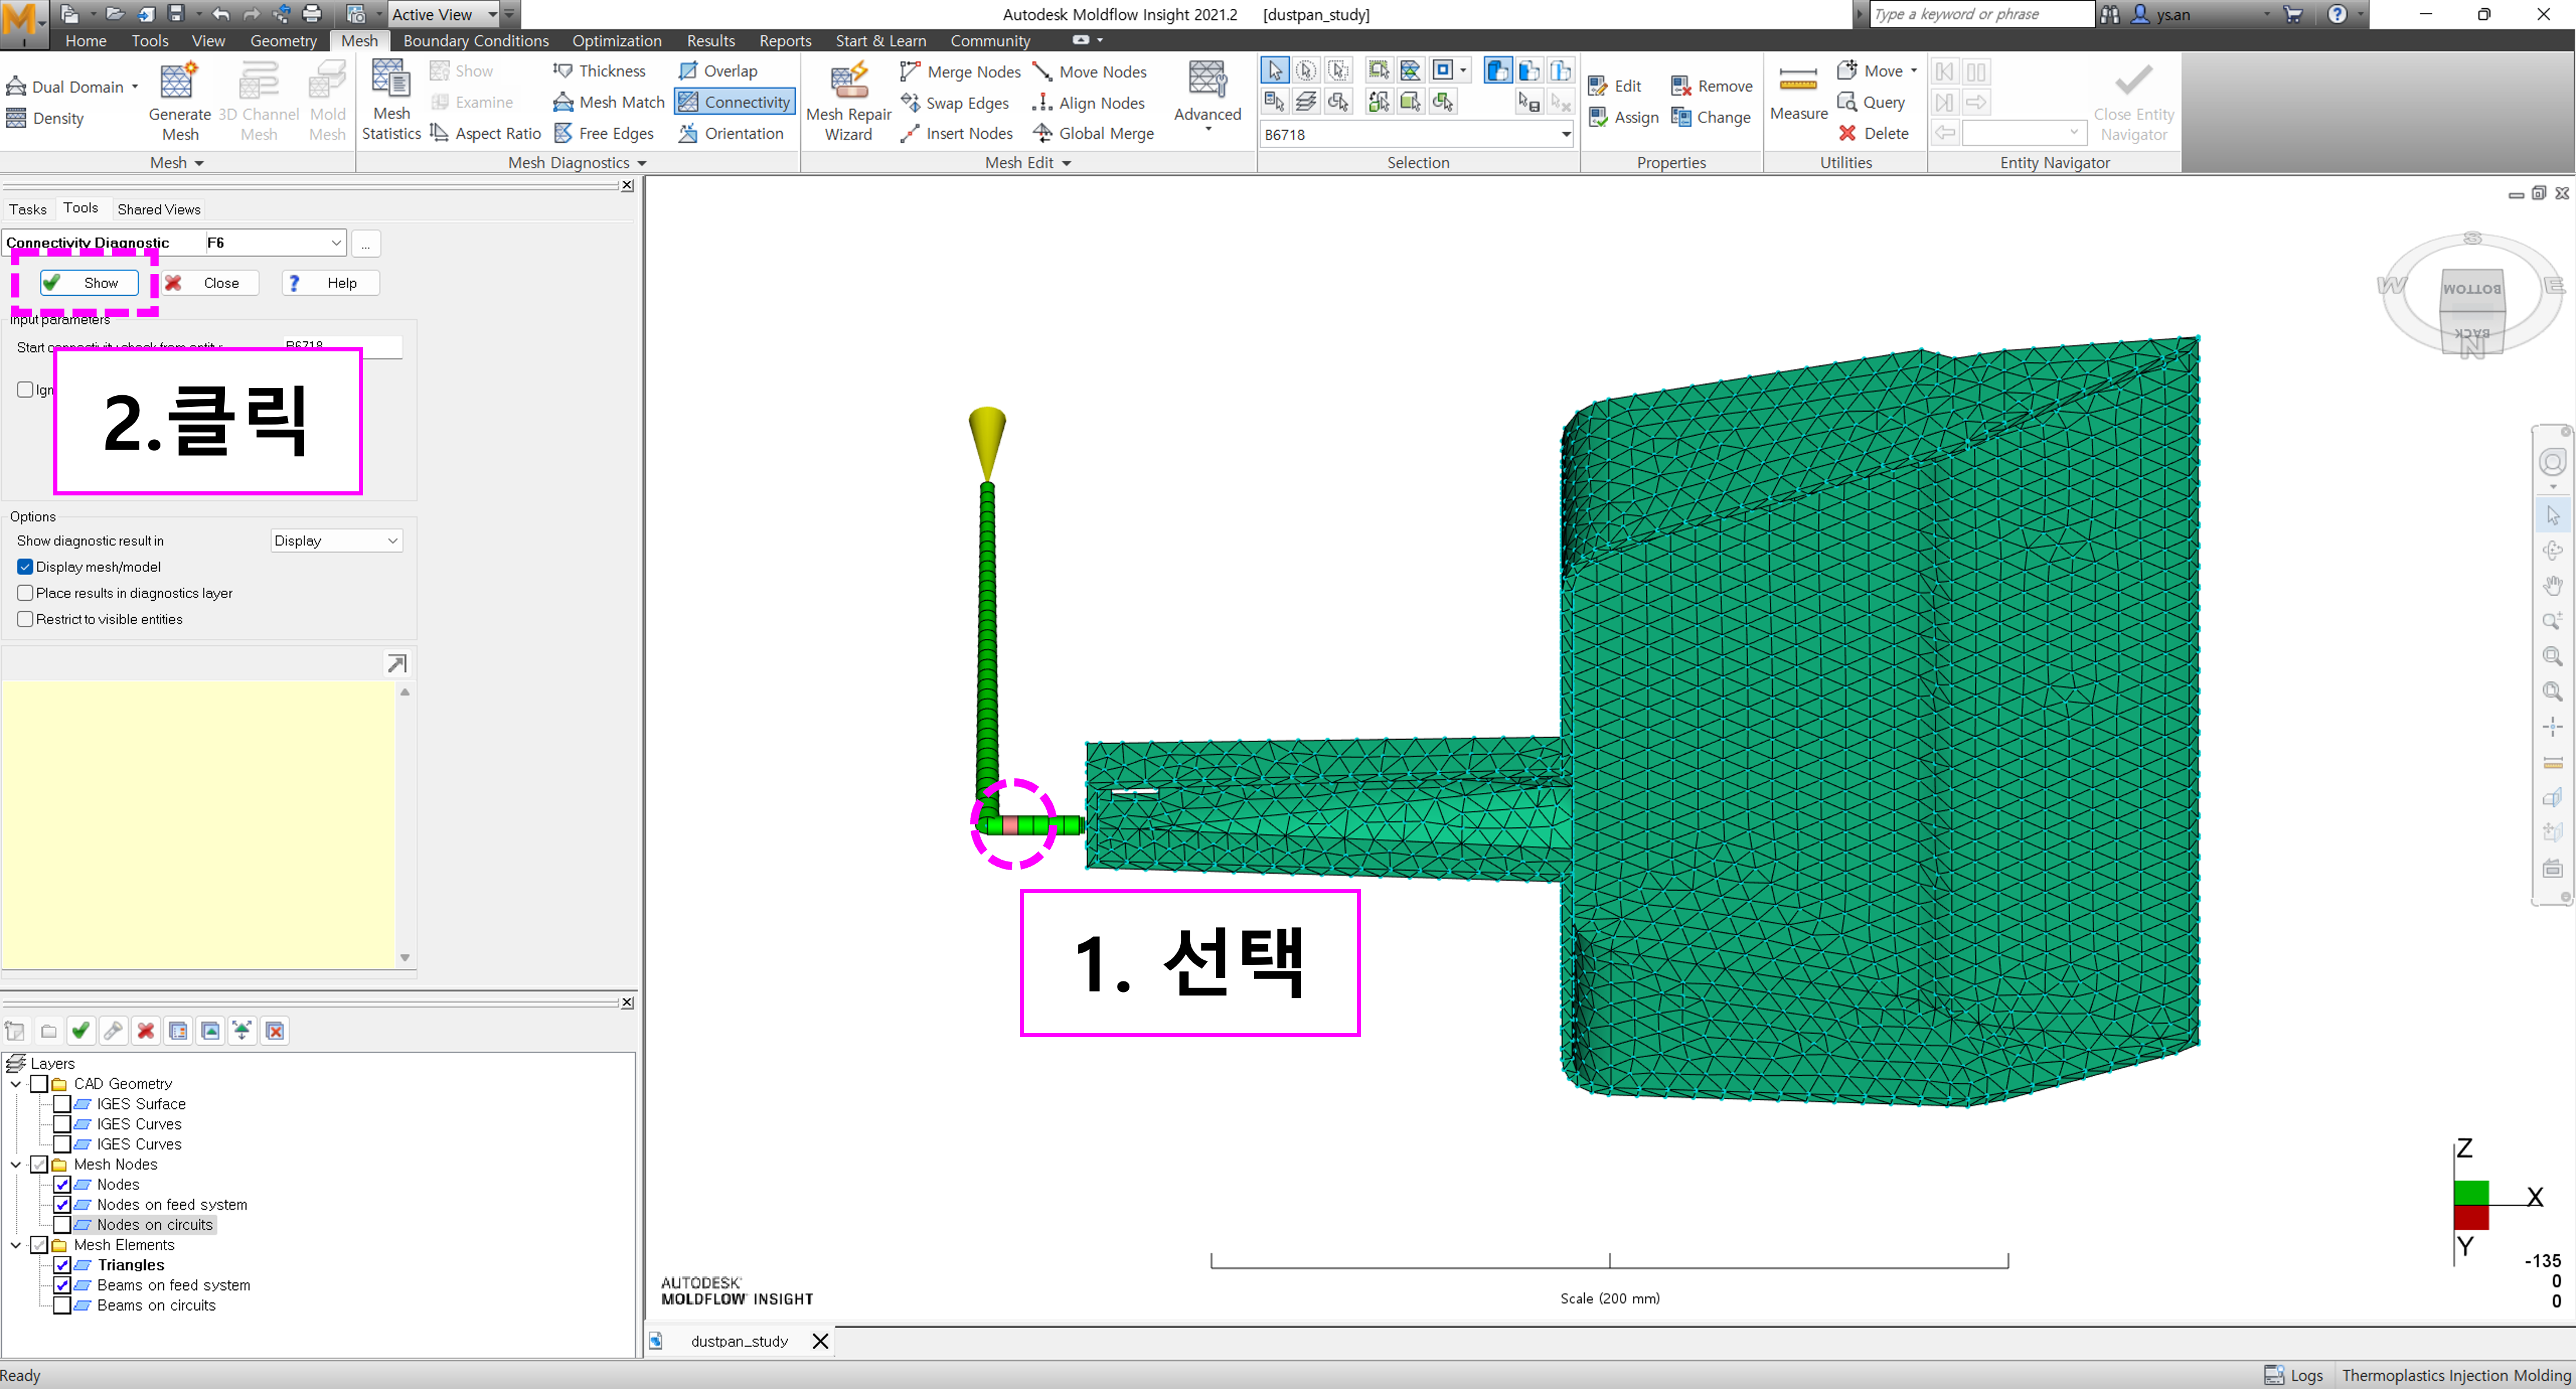
Task: Click the Measure utility
Action: pyautogui.click(x=1798, y=93)
